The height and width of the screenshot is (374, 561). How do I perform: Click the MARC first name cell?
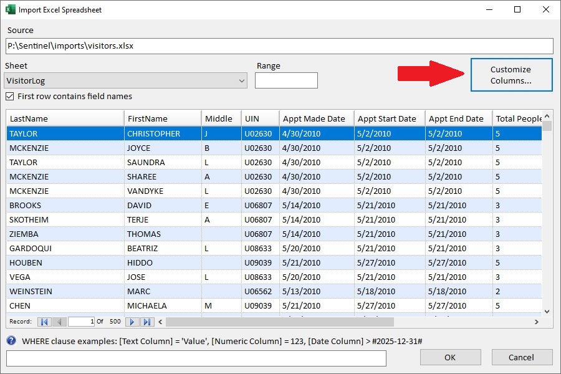[163, 291]
